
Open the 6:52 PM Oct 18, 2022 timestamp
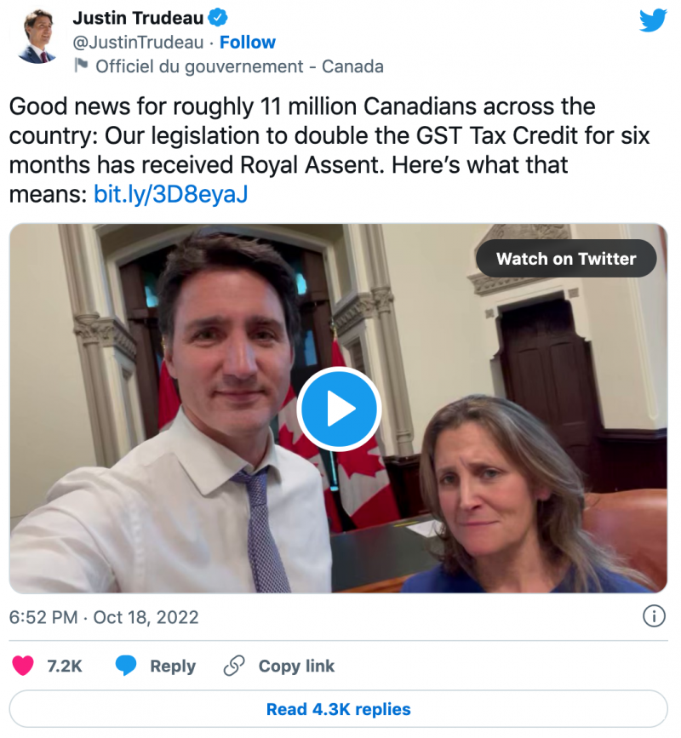[x=104, y=617]
